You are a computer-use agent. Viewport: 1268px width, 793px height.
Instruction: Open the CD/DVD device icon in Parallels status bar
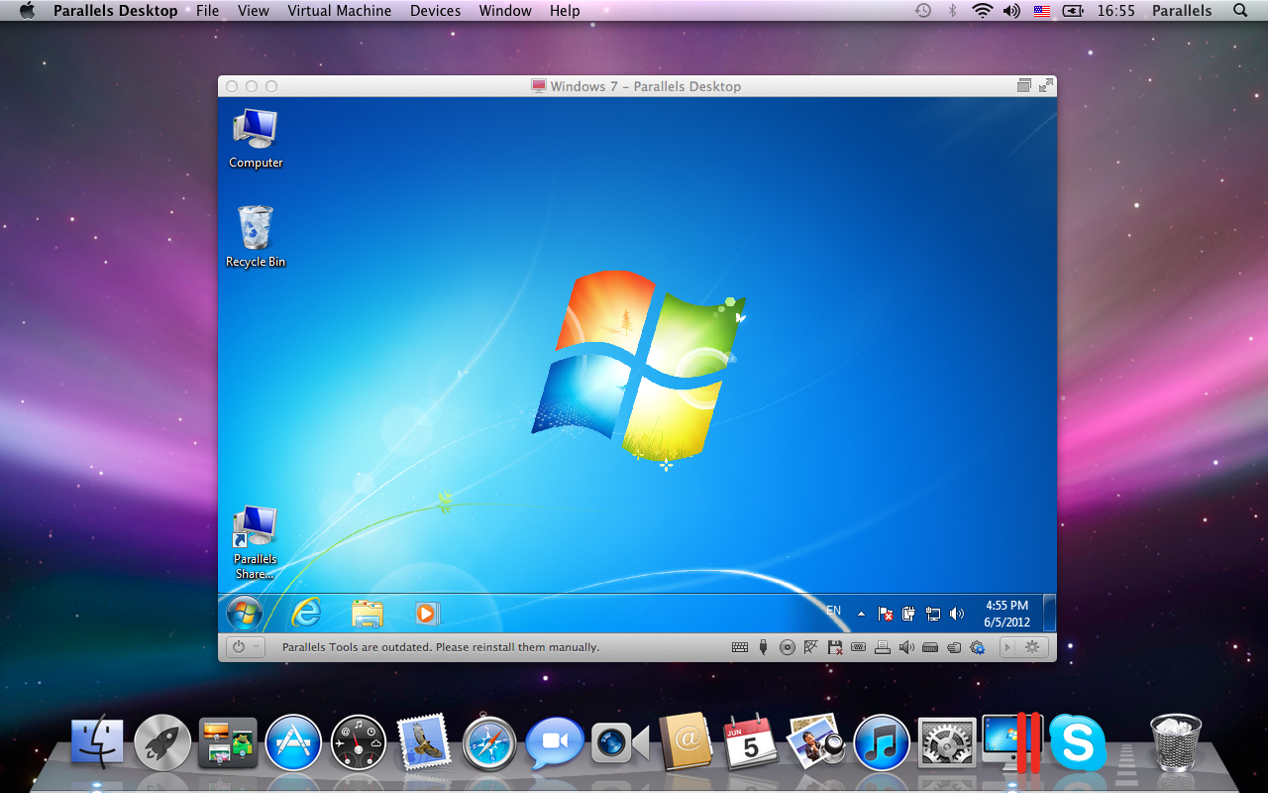[789, 647]
